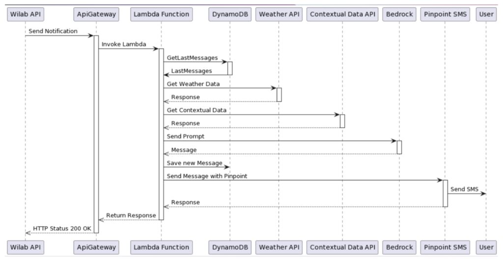Click the Send Prompt message label

pos(185,136)
